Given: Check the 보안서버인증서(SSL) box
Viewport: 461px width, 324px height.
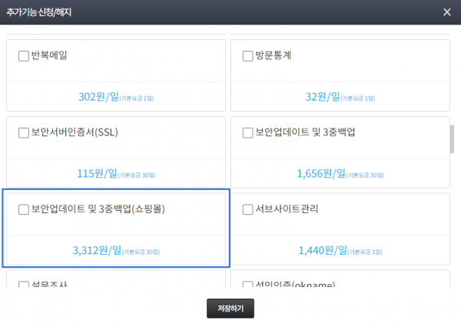Looking at the screenshot, I should (23, 132).
